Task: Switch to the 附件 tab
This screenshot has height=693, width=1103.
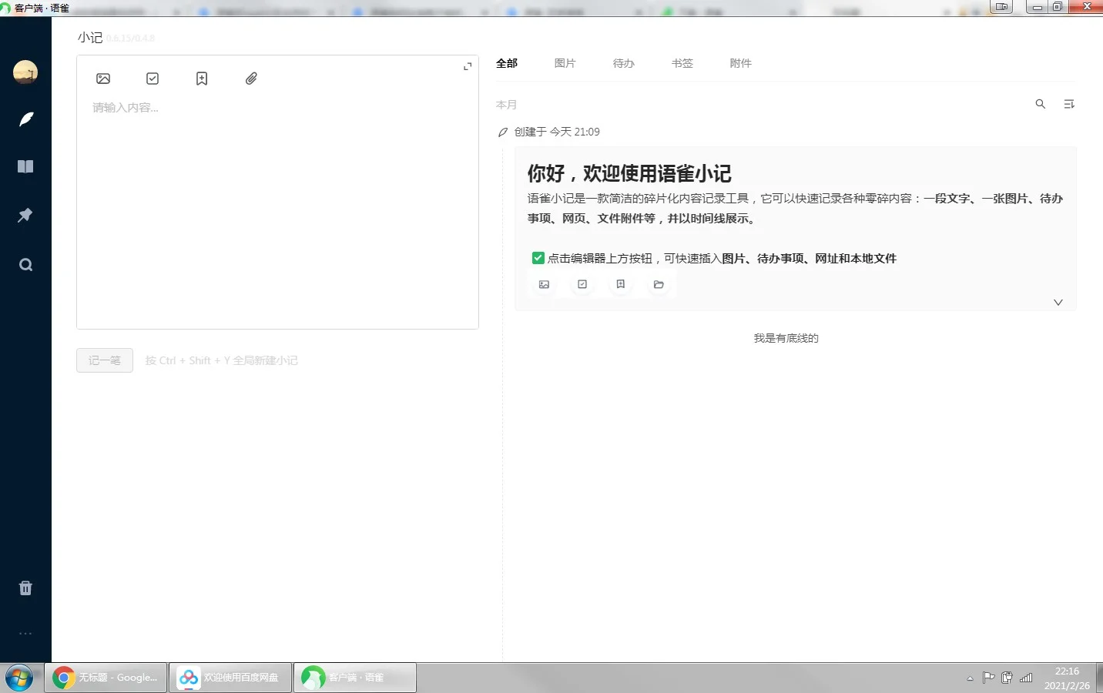Action: click(x=741, y=63)
